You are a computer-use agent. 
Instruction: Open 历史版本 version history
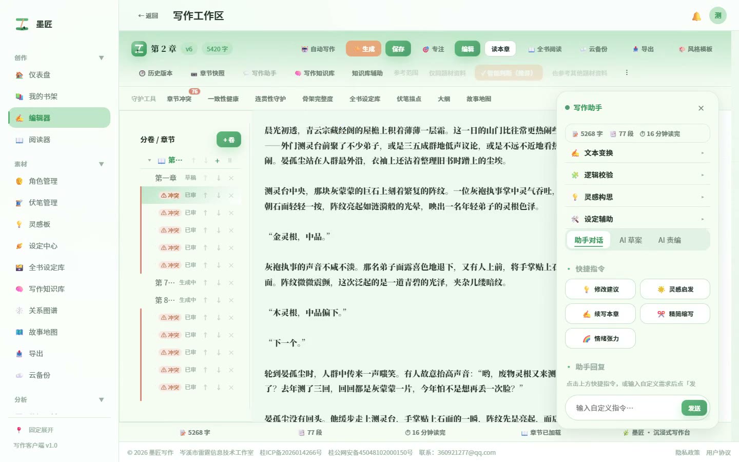(x=155, y=73)
